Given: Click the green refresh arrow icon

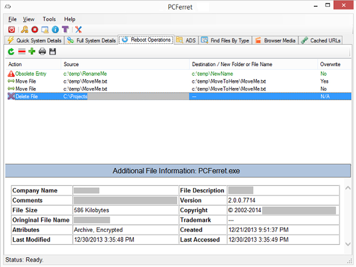Looking at the screenshot, I should click(11, 52).
